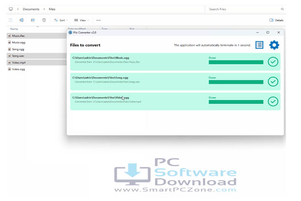Click the search magnifier icon
This screenshot has height=201, width=301.
pyautogui.click(x=282, y=9)
